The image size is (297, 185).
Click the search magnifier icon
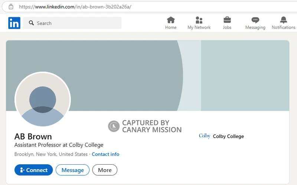[31, 23]
